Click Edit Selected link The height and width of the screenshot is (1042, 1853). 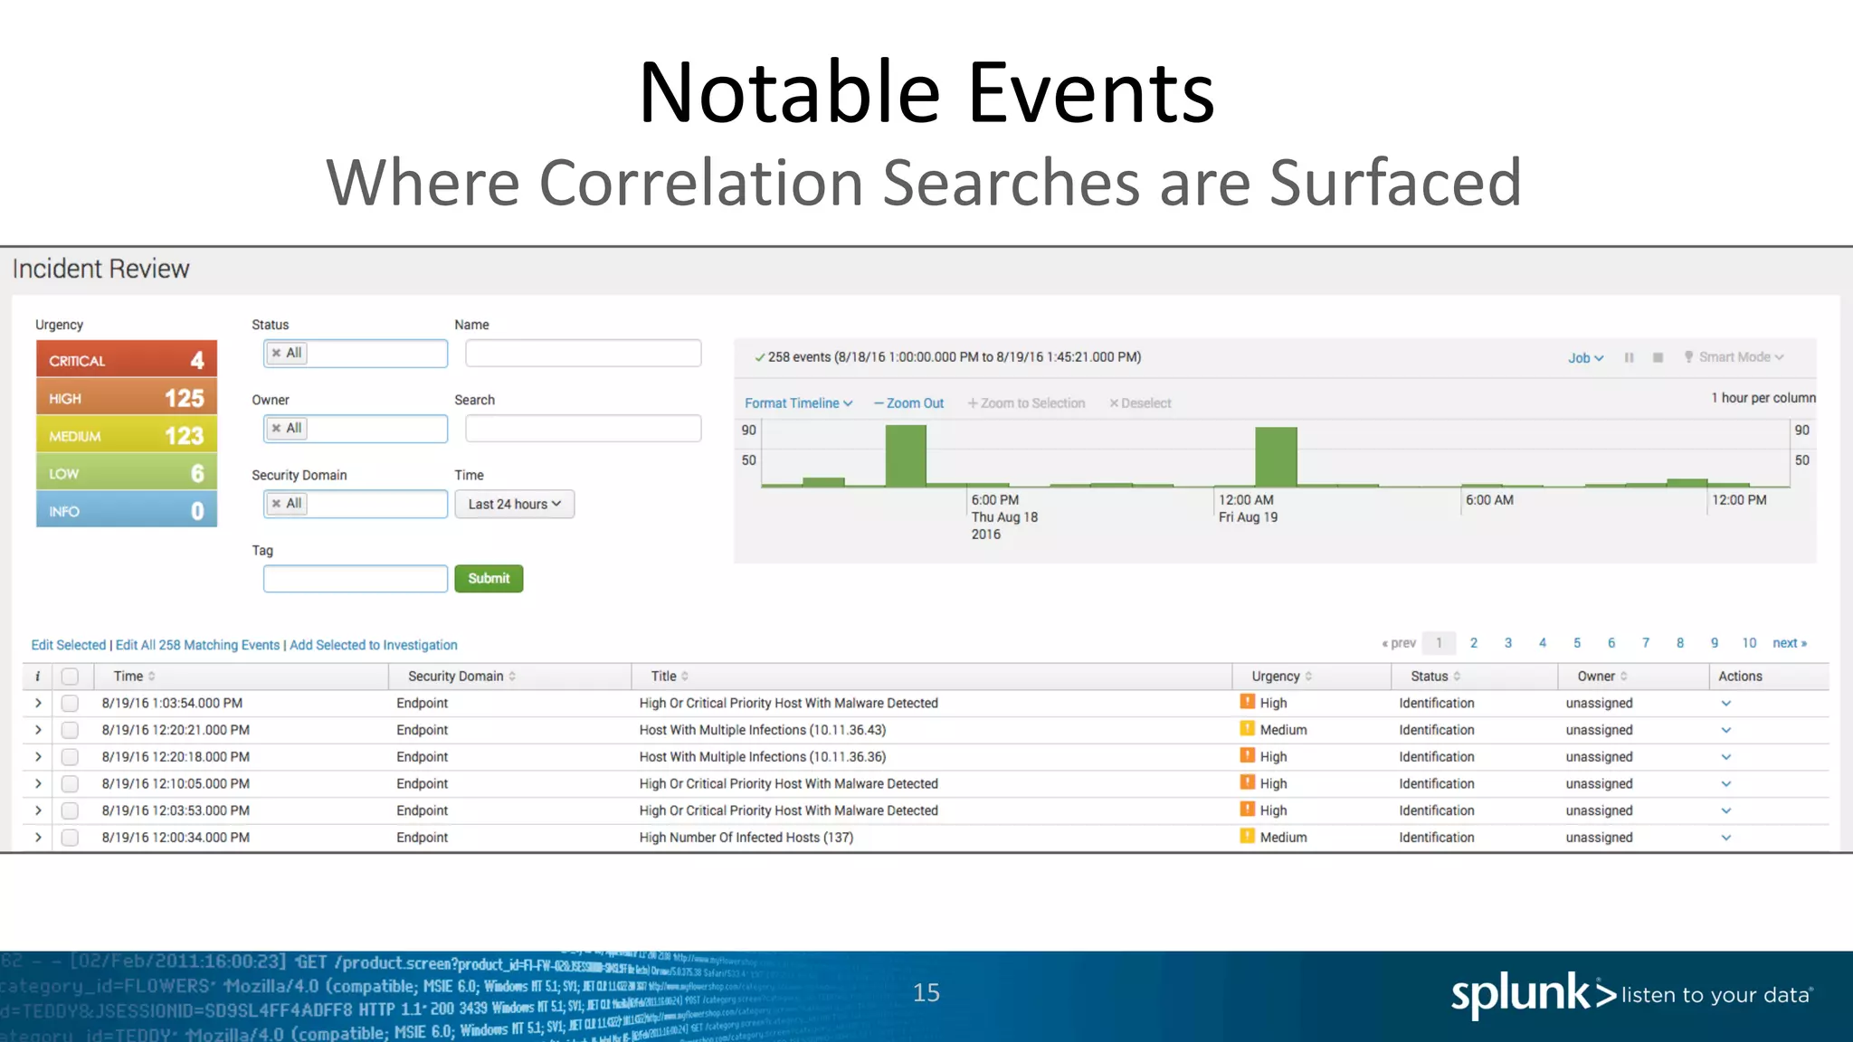69,645
